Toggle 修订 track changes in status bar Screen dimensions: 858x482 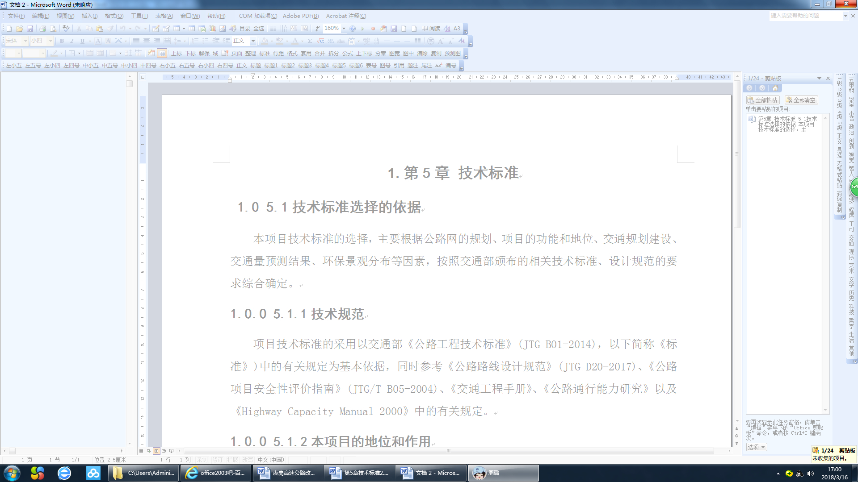pyautogui.click(x=217, y=460)
